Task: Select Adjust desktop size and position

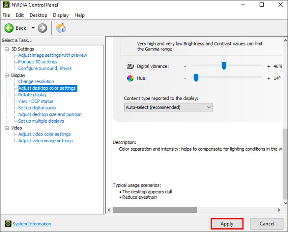Action: (50, 114)
